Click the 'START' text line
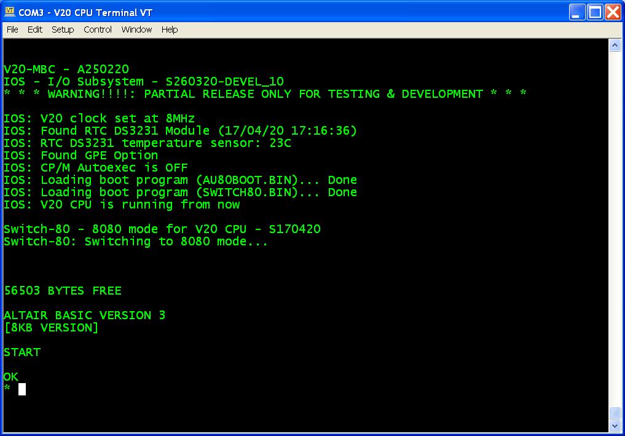This screenshot has height=436, width=625. tap(22, 352)
